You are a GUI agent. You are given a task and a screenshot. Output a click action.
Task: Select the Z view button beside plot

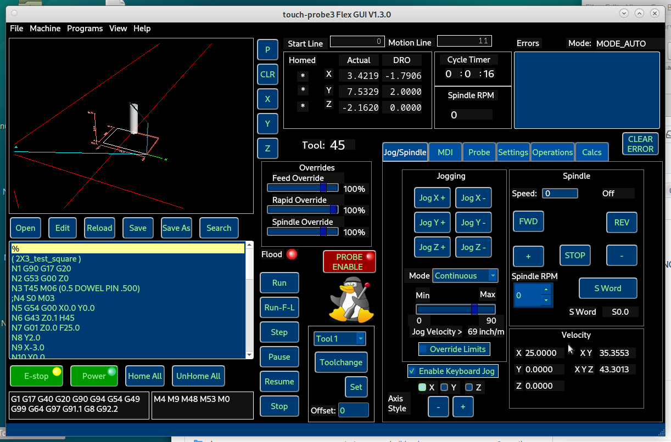(x=267, y=149)
